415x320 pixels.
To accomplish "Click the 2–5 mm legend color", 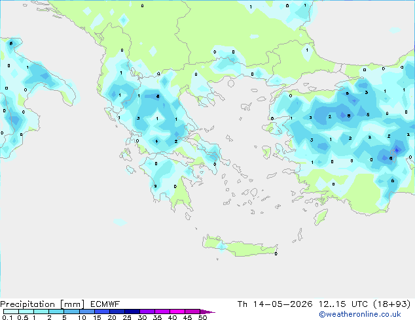I will pos(56,312).
